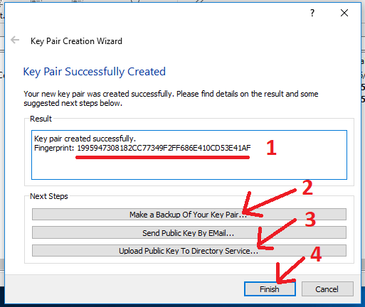Select Upload Public Key To Directory Service
The width and height of the screenshot is (365, 307).
189,251
